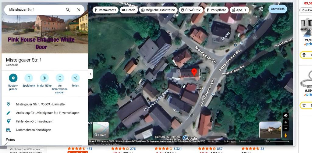Center map on my location

(285, 116)
